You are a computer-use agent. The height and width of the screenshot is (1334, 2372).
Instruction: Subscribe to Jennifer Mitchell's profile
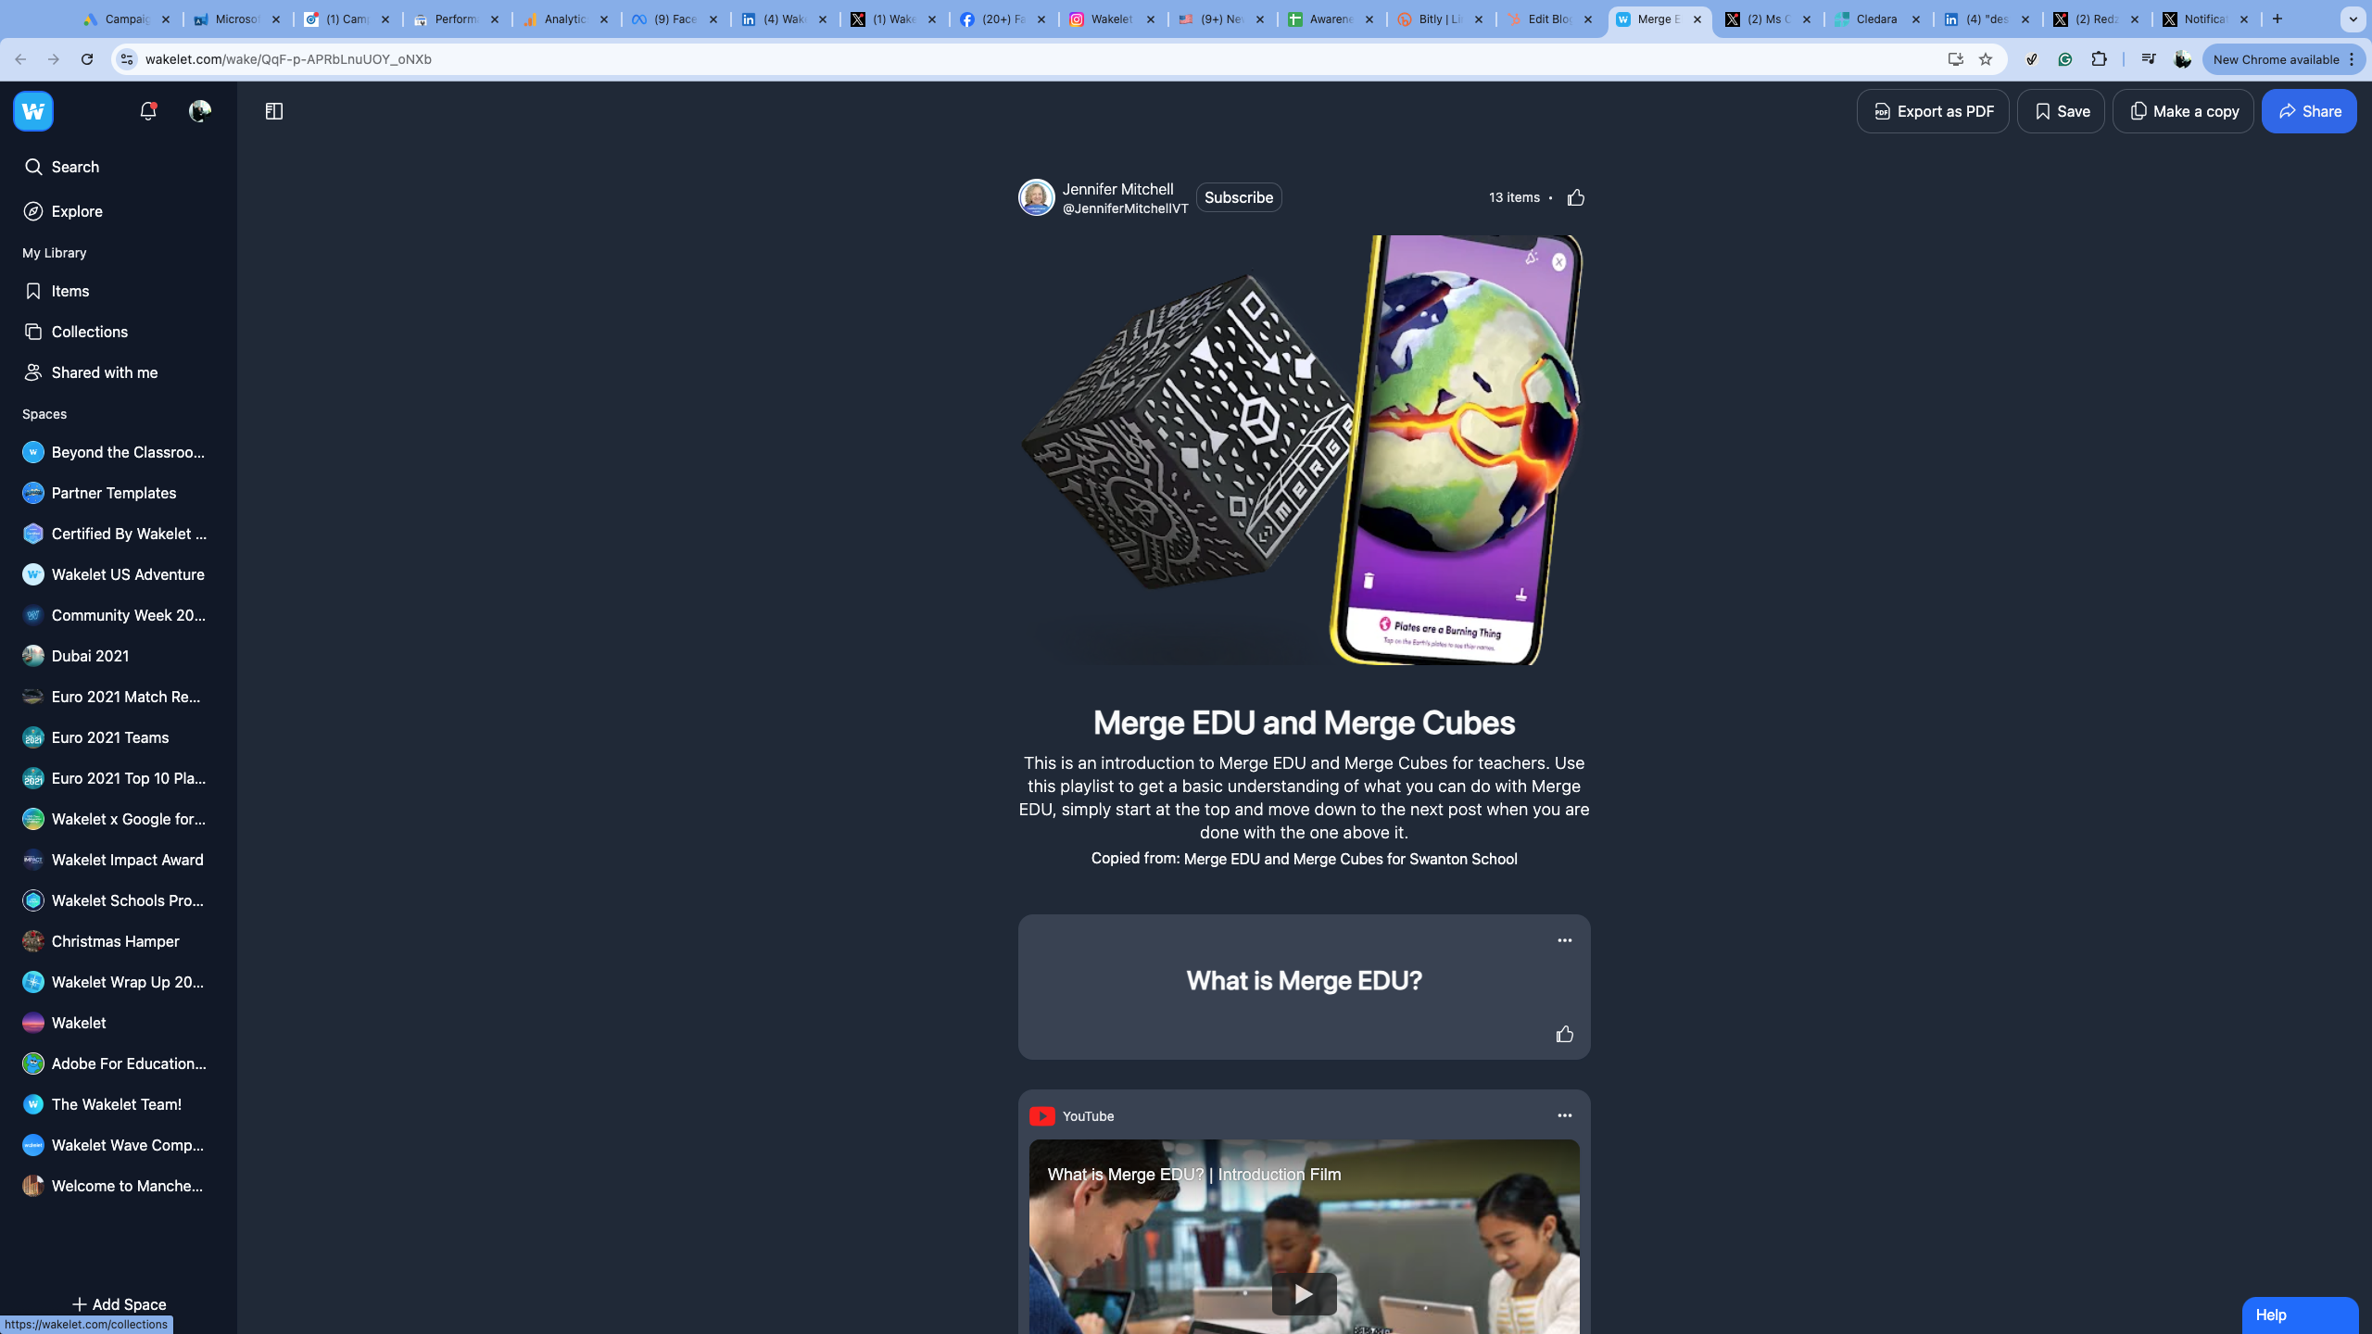coord(1238,197)
